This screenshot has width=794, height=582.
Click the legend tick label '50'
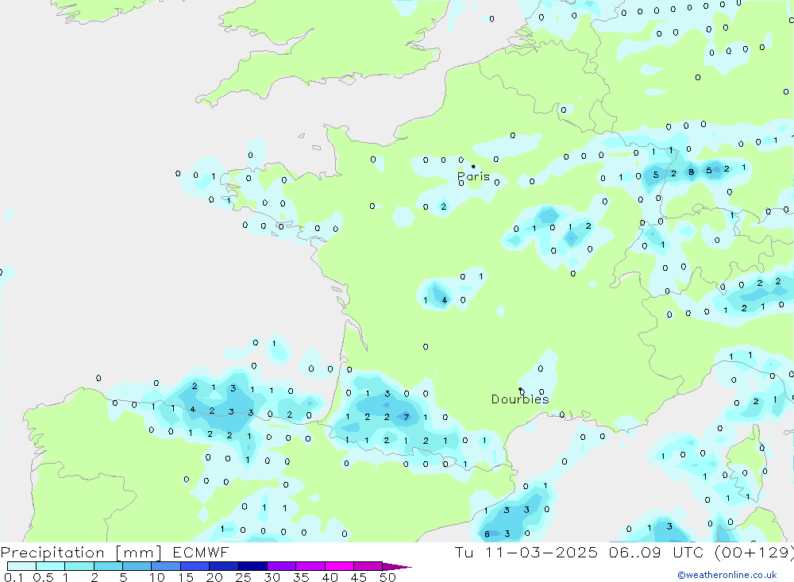(387, 577)
